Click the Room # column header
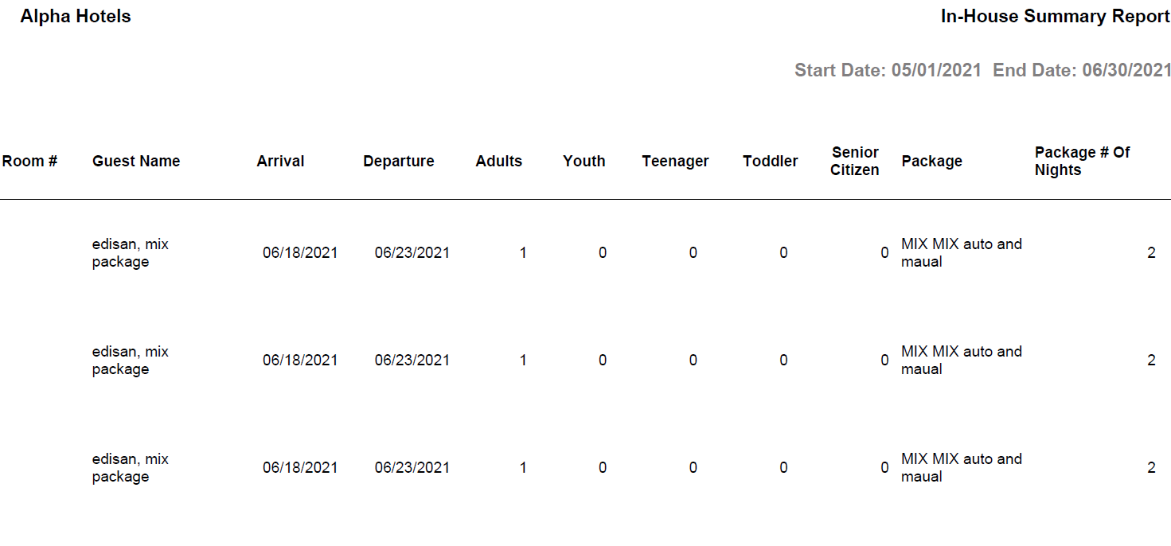Viewport: 1171px width, 546px height. [x=29, y=162]
